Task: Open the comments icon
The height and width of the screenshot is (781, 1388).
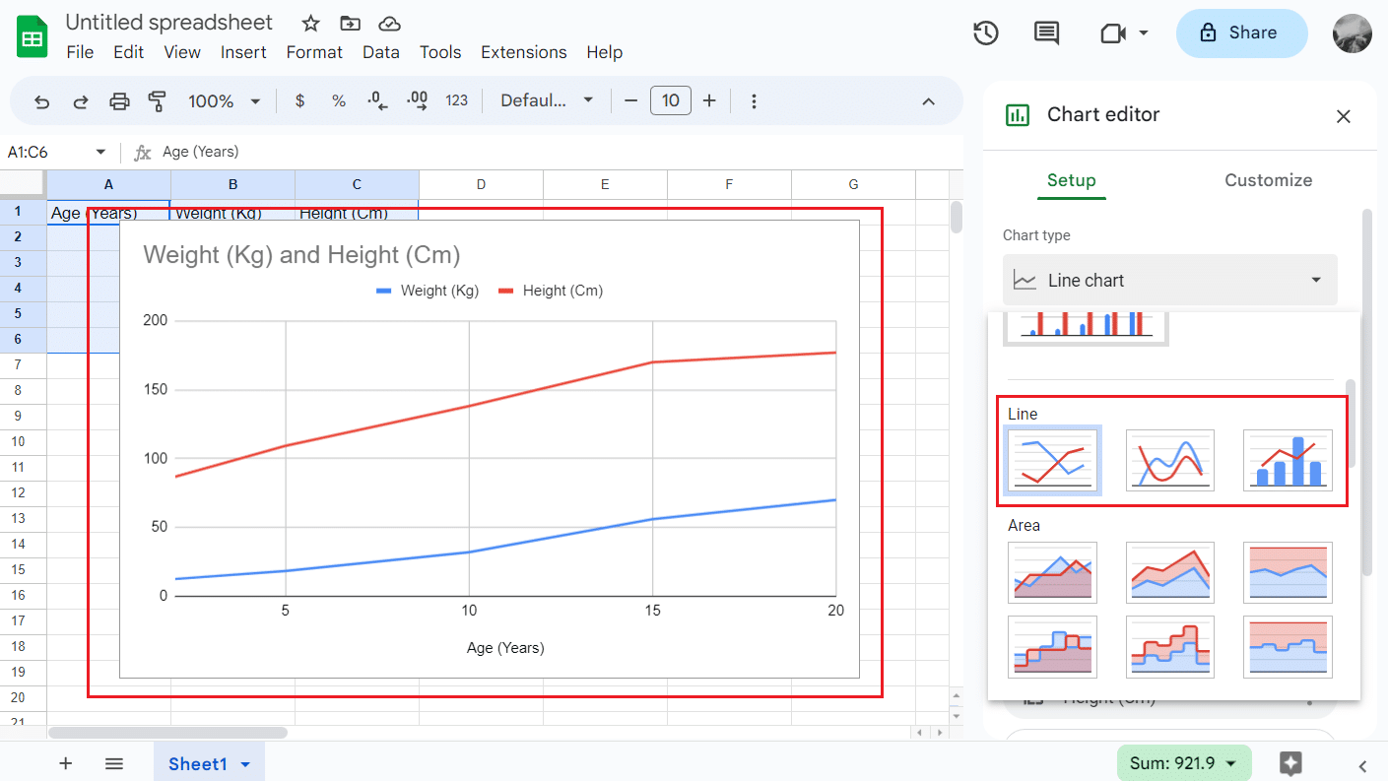Action: coord(1046,33)
